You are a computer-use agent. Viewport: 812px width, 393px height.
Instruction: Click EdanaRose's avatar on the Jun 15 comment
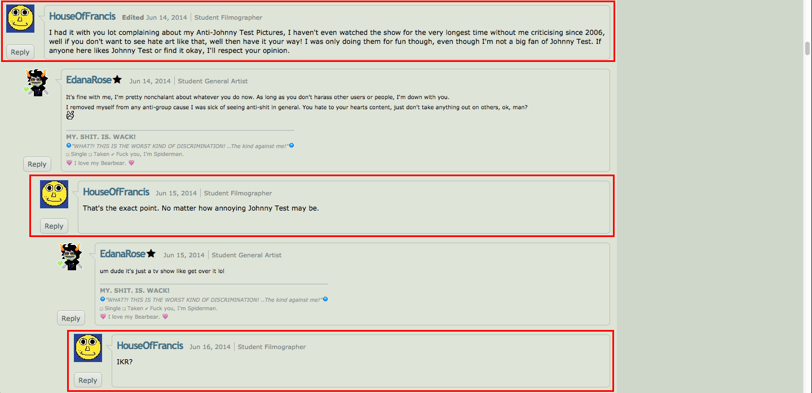click(71, 257)
